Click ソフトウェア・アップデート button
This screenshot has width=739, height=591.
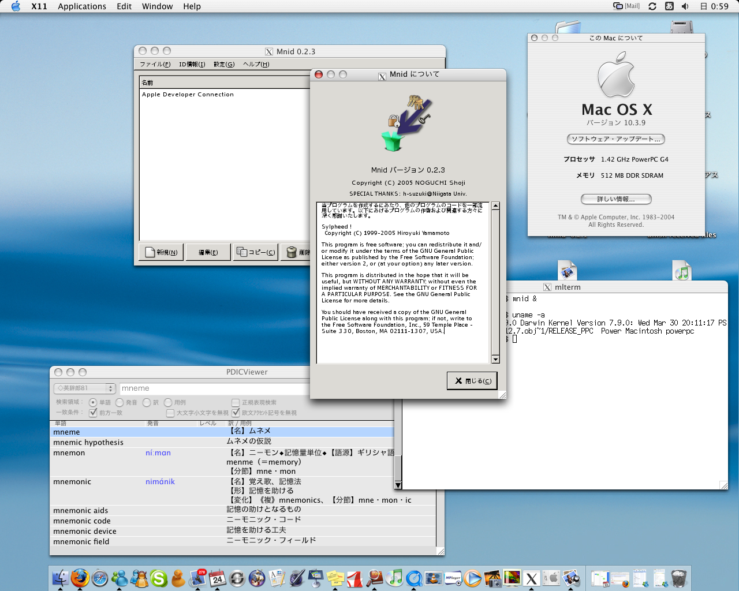pyautogui.click(x=615, y=139)
